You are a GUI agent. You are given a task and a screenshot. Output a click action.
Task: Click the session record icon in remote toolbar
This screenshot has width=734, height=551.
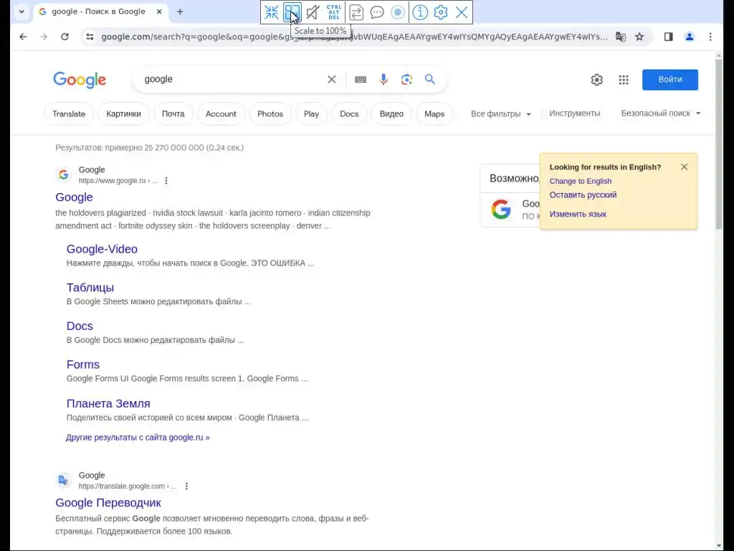[397, 12]
